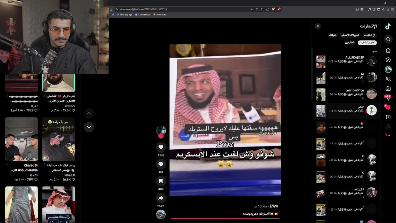Viewport: 396px width, 223px height.
Task: Open the Explore compass icon
Action: pos(388,60)
